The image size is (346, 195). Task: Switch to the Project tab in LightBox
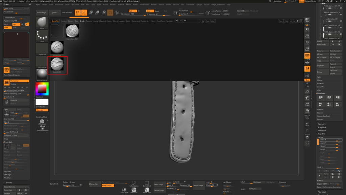pos(71,21)
